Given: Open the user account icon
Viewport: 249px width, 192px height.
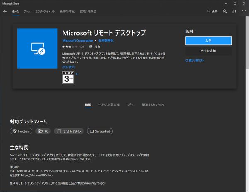Looking at the screenshot, I should point(225,11).
